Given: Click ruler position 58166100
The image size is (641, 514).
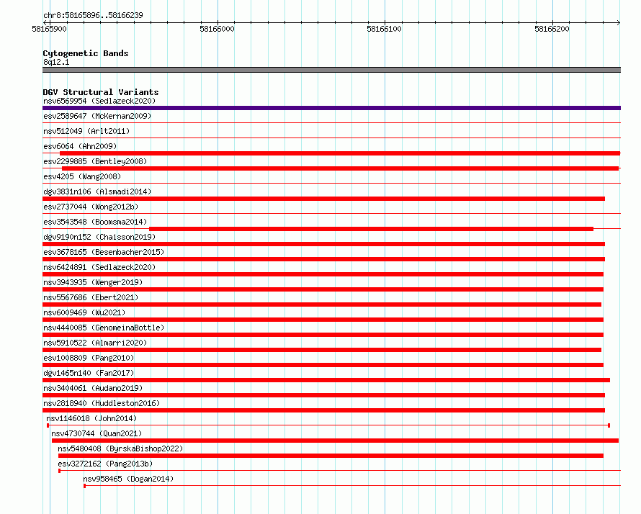Looking at the screenshot, I should [x=385, y=29].
